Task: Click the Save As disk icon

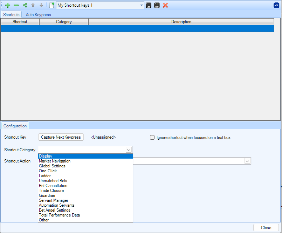Action: (x=157, y=5)
